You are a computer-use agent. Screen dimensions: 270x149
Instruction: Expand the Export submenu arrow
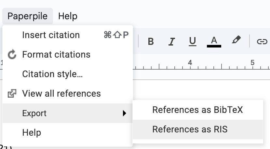pyautogui.click(x=124, y=114)
